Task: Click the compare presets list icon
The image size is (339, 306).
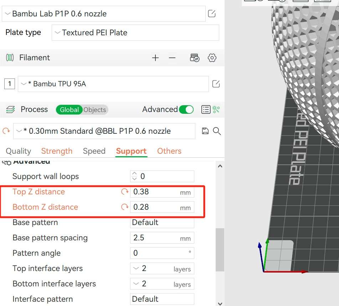Action: point(206,109)
